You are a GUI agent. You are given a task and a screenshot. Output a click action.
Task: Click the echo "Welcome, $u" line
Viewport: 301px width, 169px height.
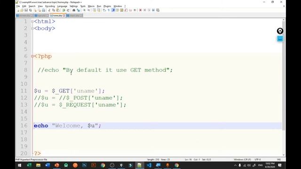(x=67, y=126)
